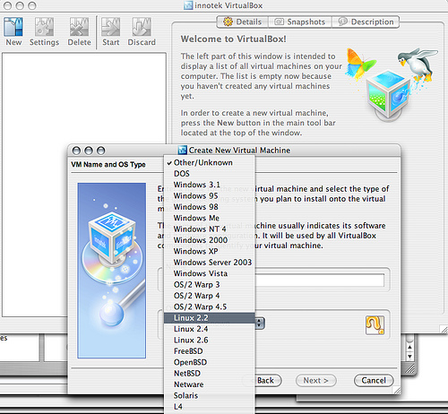
Task: Choose Linux 2.4 OS type
Action: (210, 329)
